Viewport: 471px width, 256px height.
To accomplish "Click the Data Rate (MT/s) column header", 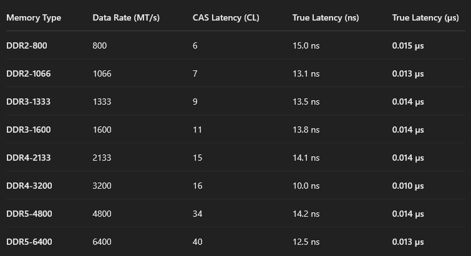I will point(126,17).
